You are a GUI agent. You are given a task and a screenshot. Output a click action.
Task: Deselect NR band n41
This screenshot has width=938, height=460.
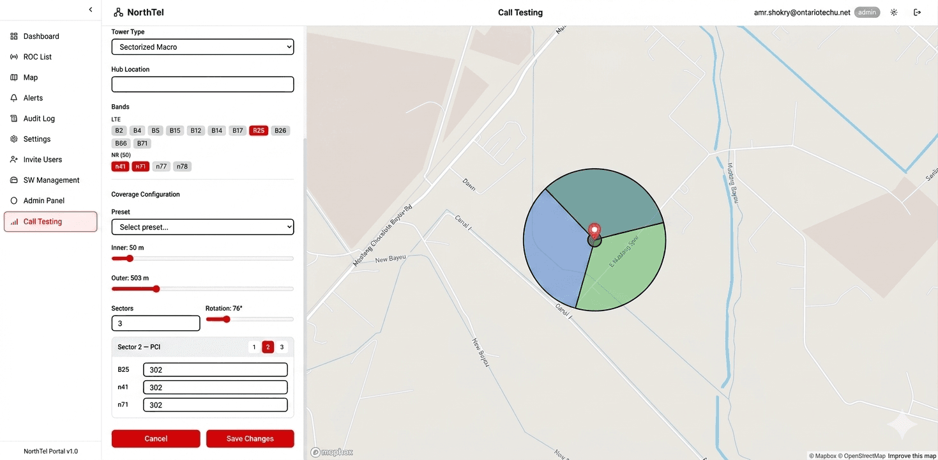click(x=121, y=166)
